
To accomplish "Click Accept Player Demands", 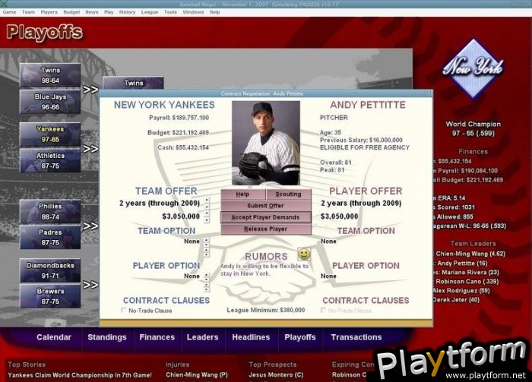I will 266,217.
